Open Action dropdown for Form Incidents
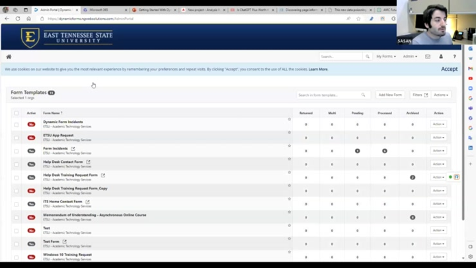 (x=438, y=150)
